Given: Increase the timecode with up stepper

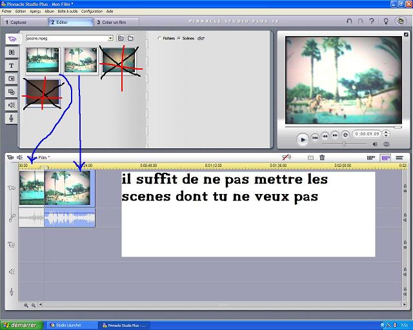Looking at the screenshot, I should coord(386,132).
